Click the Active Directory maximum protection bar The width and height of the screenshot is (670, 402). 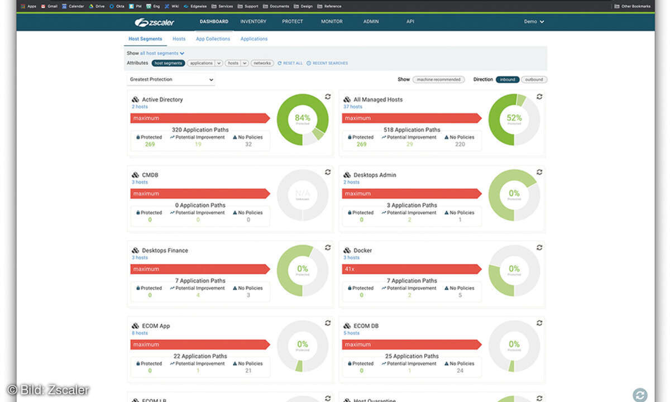point(200,118)
